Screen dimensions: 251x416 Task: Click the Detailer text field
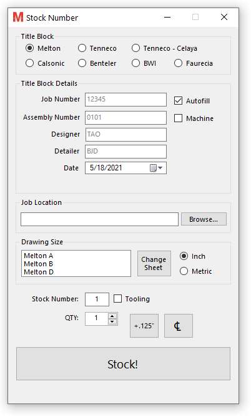tap(125, 152)
